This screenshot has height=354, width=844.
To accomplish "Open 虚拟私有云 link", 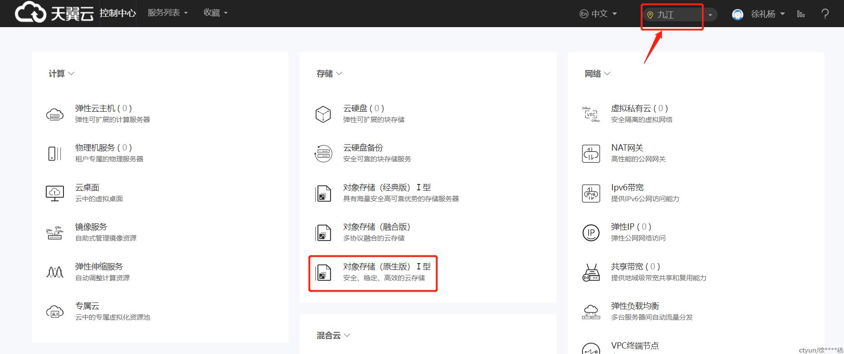I will click(640, 109).
